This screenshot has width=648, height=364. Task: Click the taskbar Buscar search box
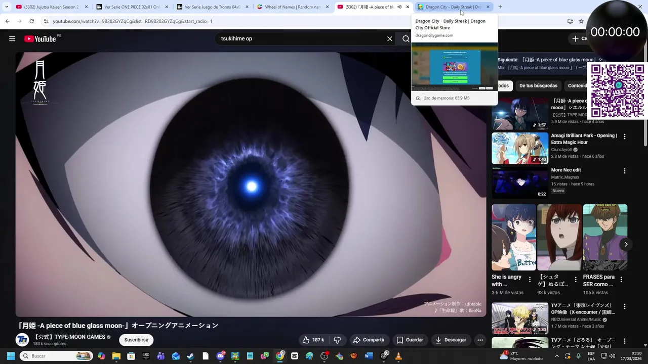tap(57, 356)
